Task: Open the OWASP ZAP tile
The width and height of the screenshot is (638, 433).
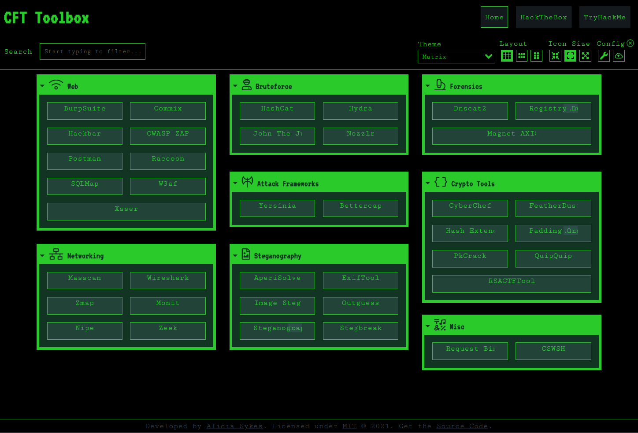Action: (168, 136)
